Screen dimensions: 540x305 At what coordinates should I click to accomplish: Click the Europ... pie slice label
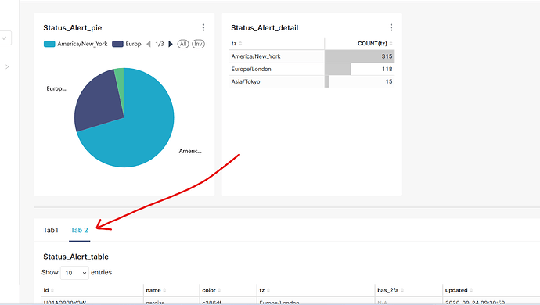(56, 89)
